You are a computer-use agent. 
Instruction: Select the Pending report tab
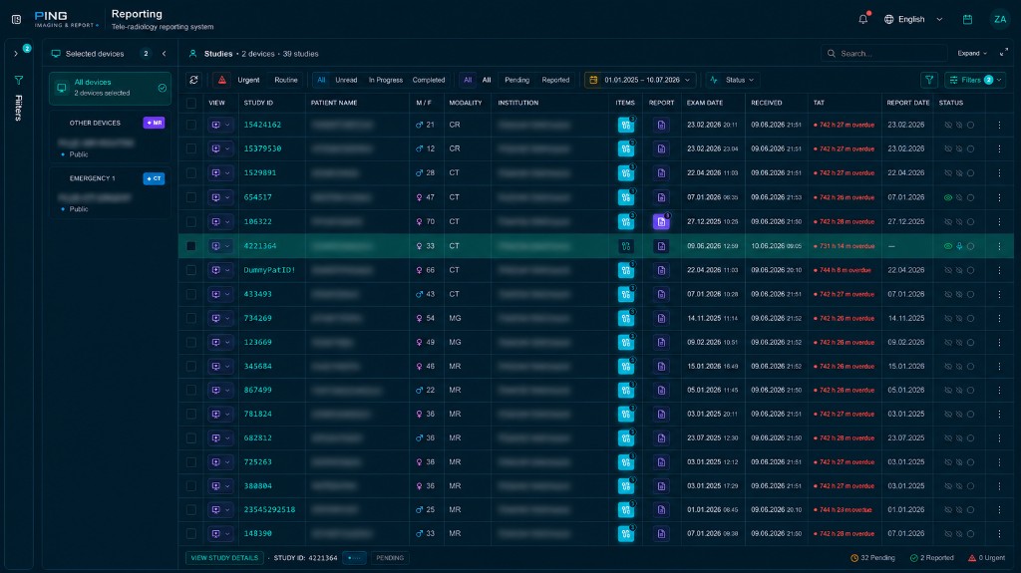click(517, 80)
